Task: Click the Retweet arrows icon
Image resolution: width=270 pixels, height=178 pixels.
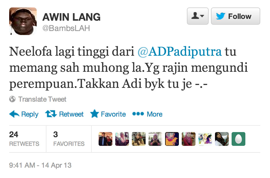Action: 51,114
